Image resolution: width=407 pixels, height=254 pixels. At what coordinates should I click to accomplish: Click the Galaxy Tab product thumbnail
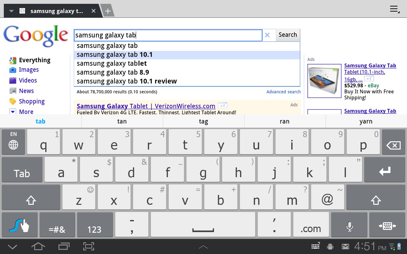[x=324, y=81]
